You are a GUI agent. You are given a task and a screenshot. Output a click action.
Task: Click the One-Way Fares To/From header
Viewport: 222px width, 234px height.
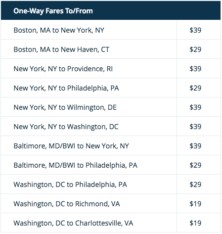click(53, 11)
